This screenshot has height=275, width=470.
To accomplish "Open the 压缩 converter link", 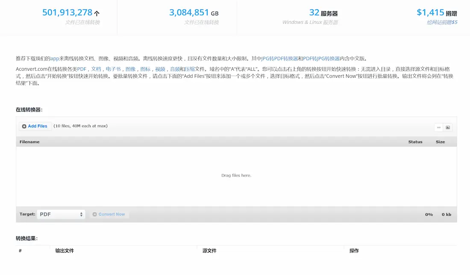I will pos(190,69).
